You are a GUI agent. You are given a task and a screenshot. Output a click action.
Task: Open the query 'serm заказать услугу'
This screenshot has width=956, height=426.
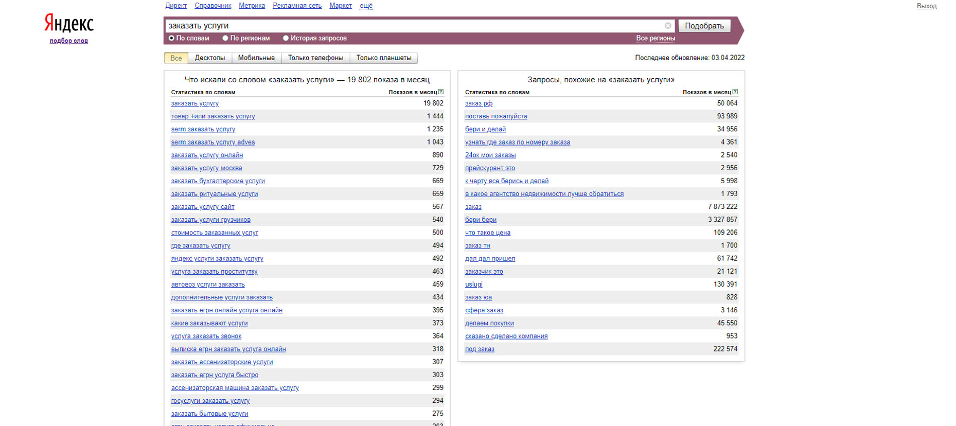(203, 129)
